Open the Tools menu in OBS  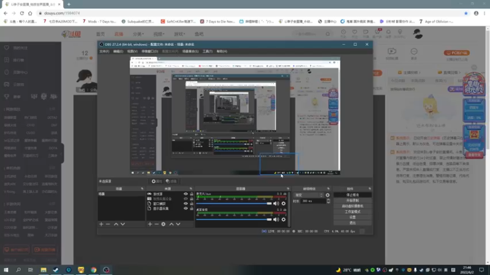tap(208, 51)
